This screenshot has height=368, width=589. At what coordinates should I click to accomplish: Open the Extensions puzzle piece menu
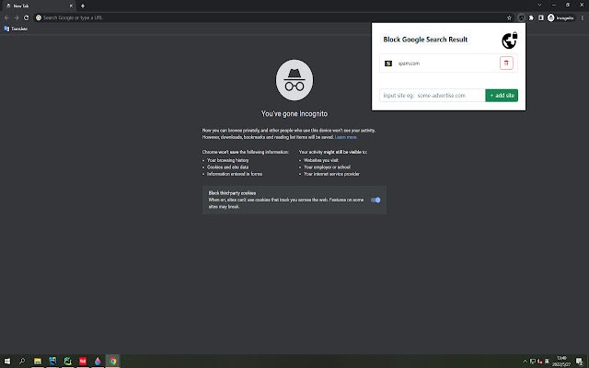[531, 17]
